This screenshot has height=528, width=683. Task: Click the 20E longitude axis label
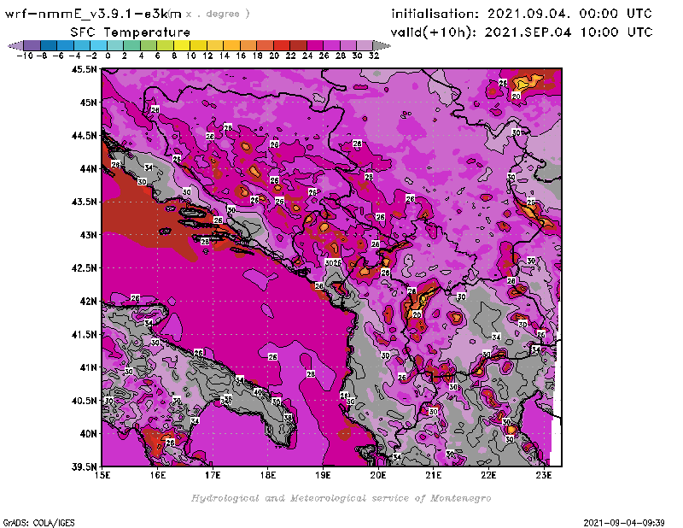[378, 475]
